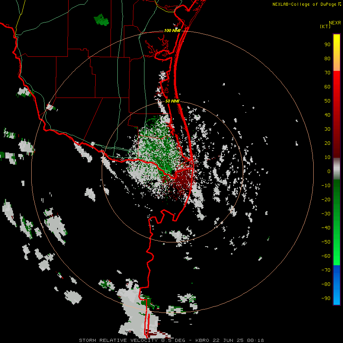
Task: Click the -40 value on the velocity scale
Action: [x=326, y=228]
